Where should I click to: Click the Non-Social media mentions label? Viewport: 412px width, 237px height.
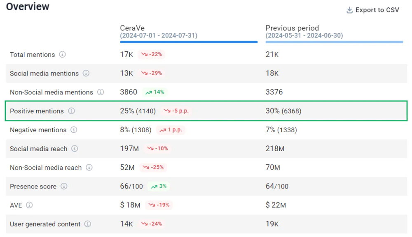(x=51, y=92)
